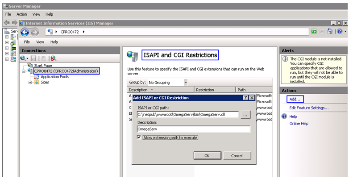
Task: Click the server icon in the address breadcrumb
Action: (50, 32)
